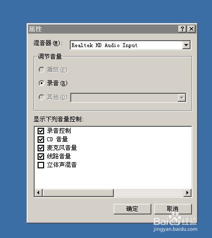
Task: Click the help question mark button
Action: pos(182,29)
